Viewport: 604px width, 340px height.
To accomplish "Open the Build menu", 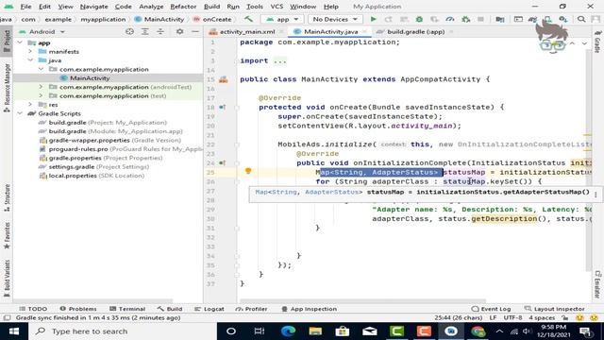I will pos(211,7).
